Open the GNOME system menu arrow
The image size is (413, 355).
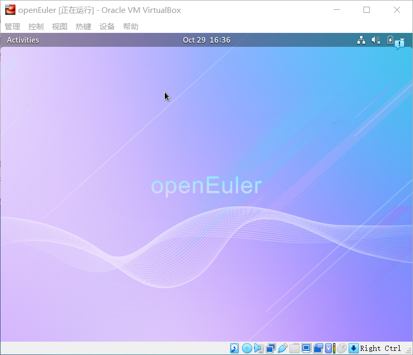coord(402,39)
